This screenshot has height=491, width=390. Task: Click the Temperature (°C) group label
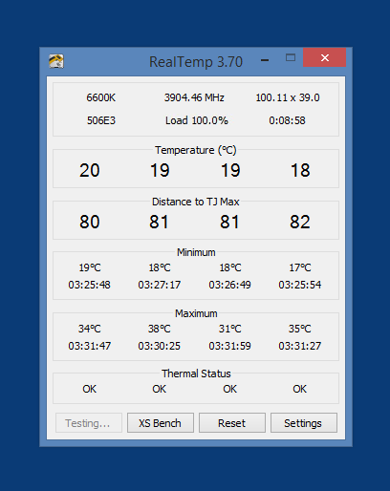coord(196,150)
